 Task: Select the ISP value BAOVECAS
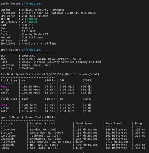point(29,56)
